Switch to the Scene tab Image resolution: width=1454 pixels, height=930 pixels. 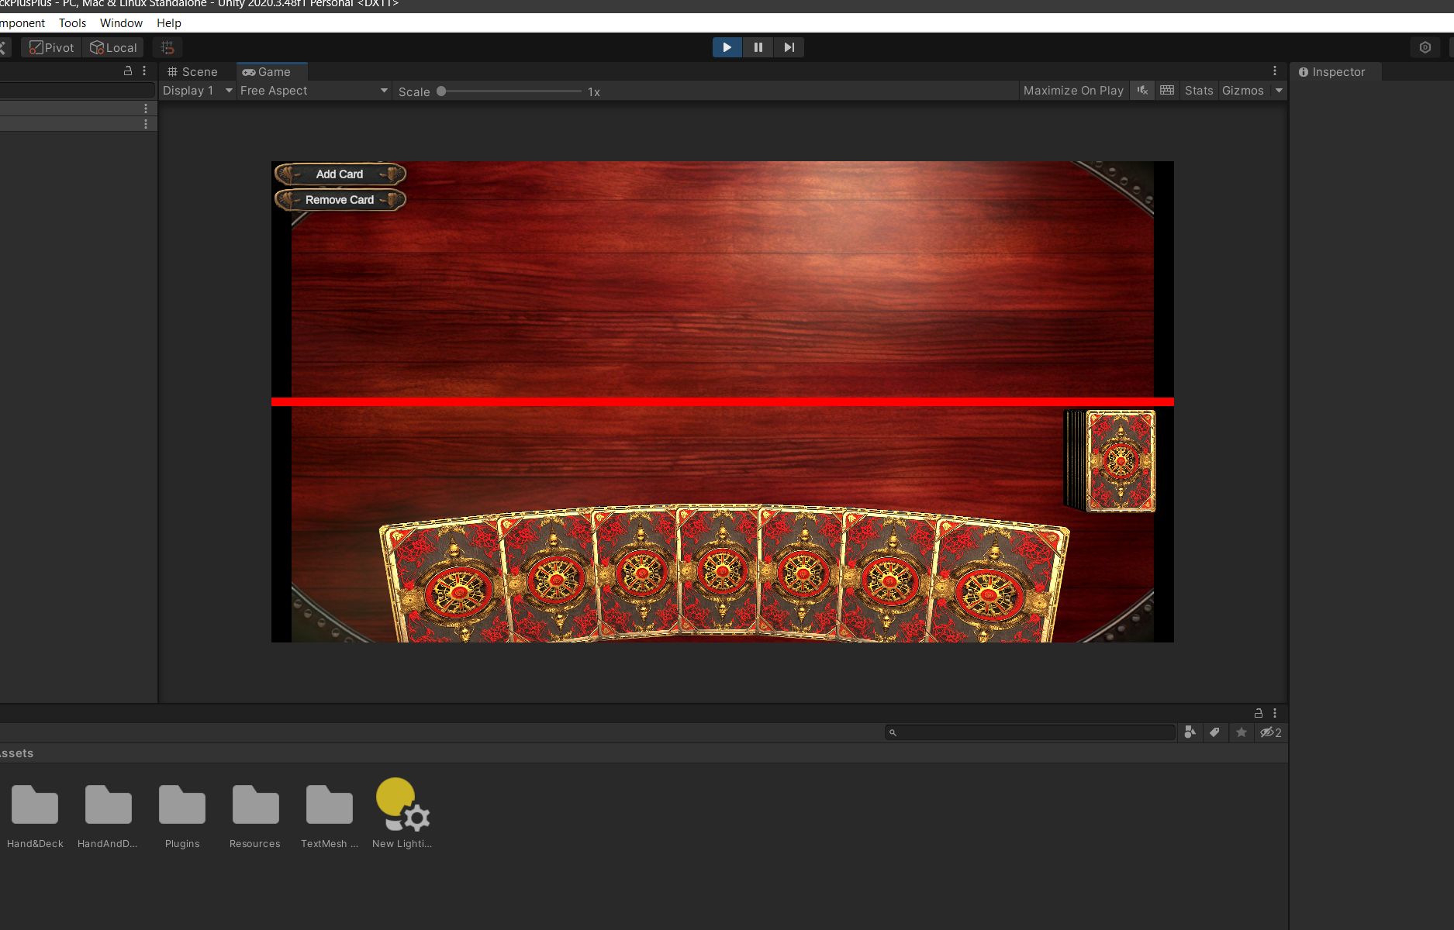tap(193, 72)
